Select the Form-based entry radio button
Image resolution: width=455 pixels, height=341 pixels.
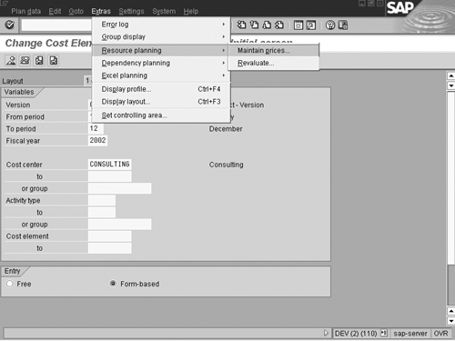click(x=113, y=284)
